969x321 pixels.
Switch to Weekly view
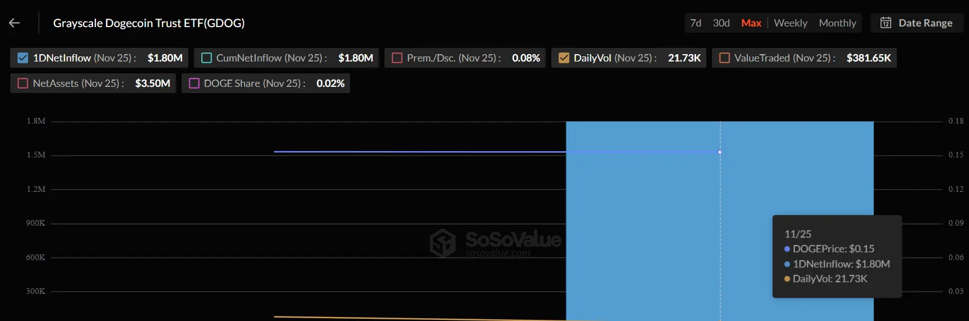click(x=790, y=23)
